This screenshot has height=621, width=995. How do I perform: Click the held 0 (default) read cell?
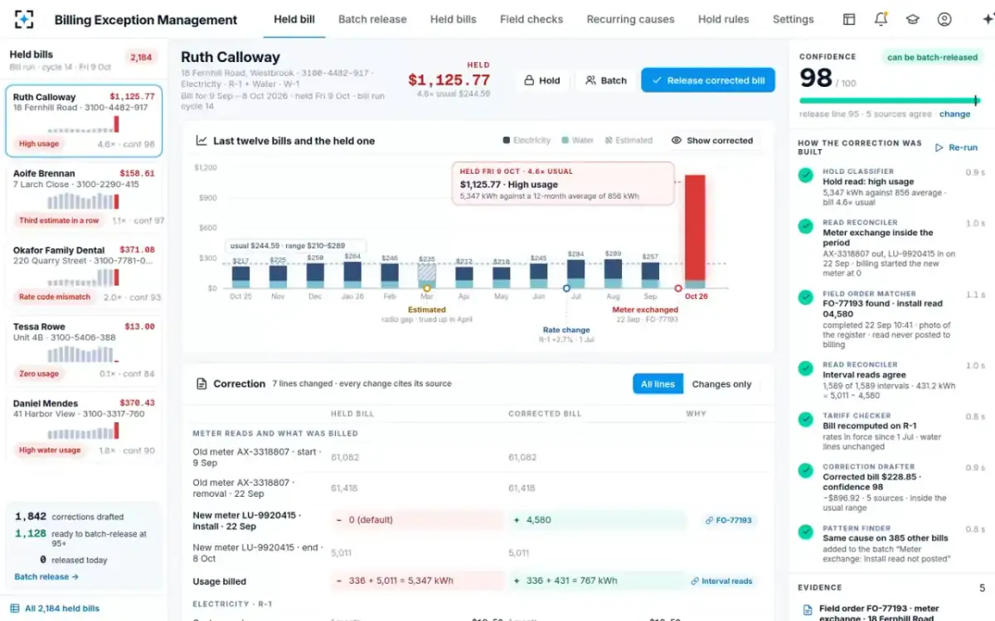click(x=417, y=521)
